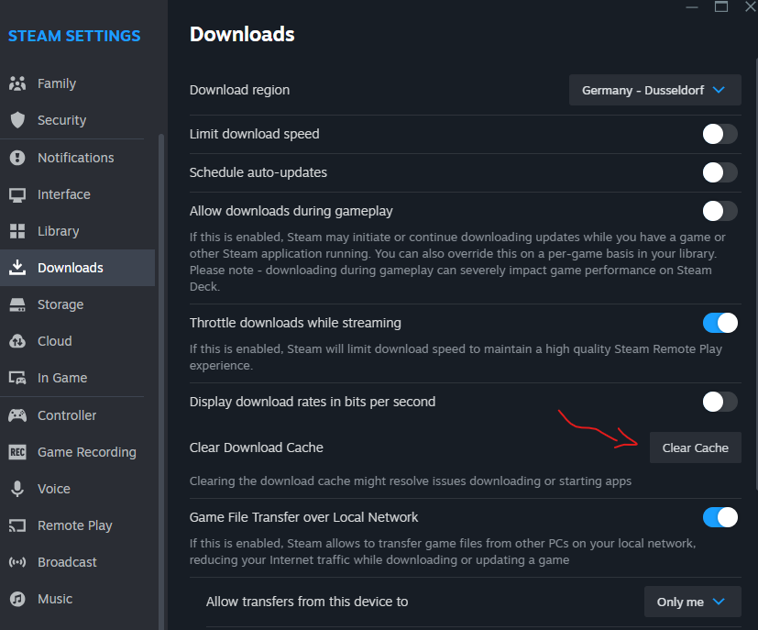The width and height of the screenshot is (758, 630).
Task: Click the Game Recording REC icon
Action: tap(17, 452)
